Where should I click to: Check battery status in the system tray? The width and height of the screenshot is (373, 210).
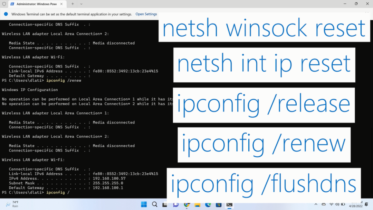343,204
